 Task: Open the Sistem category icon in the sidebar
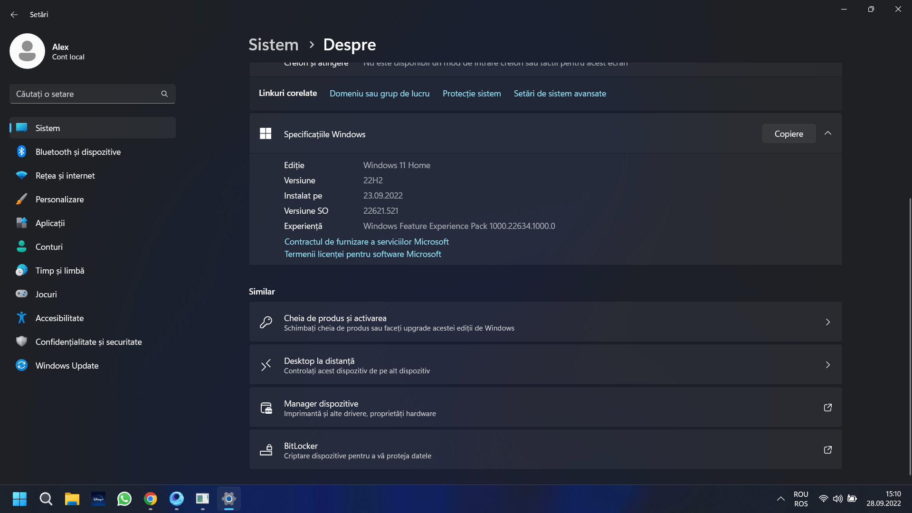click(x=21, y=128)
